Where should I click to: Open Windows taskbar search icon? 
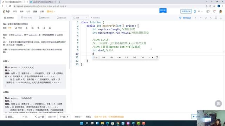tap(87, 123)
